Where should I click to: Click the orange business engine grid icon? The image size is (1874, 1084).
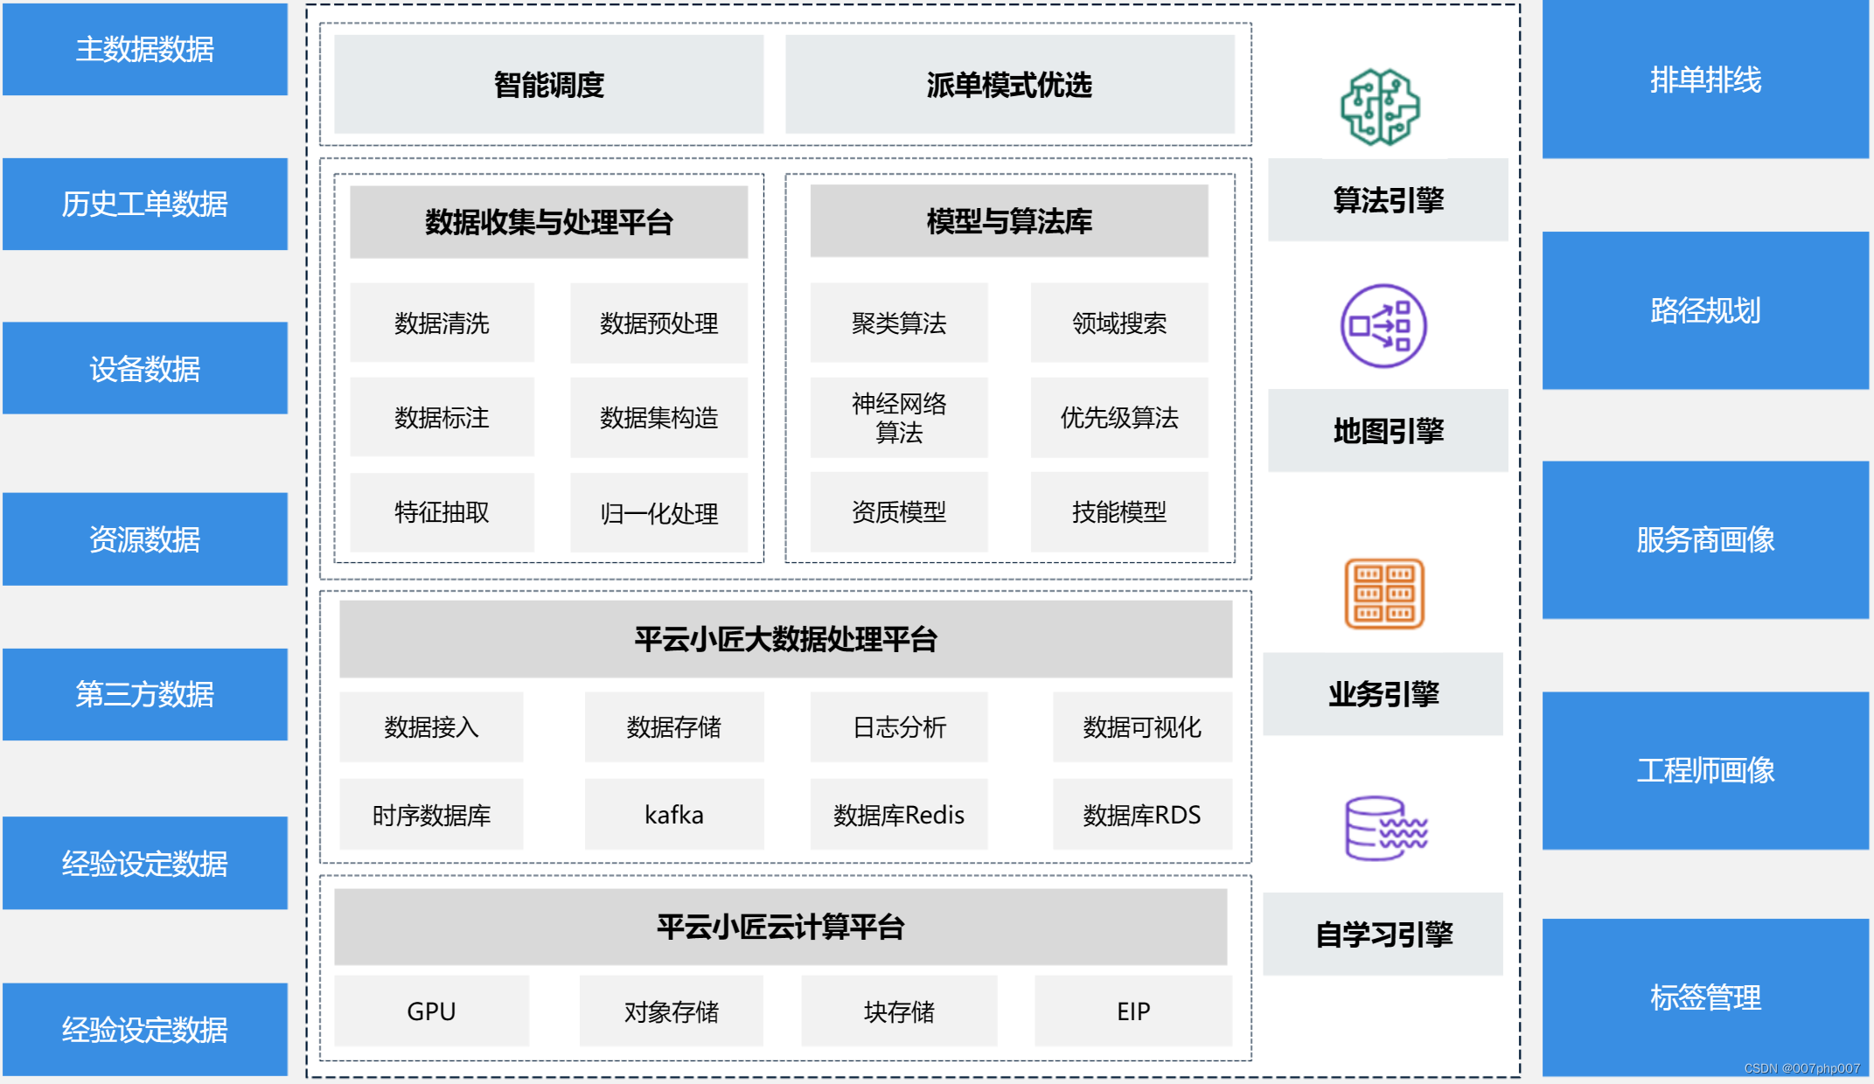[1383, 594]
